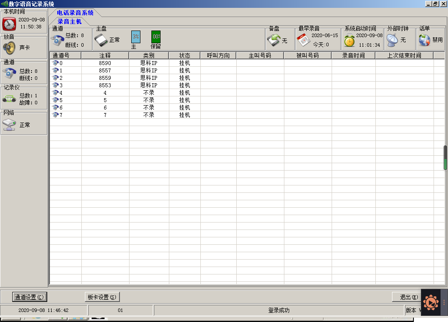448x322 pixels.
Task: Click the 版本 version status field
Action: pos(413,310)
